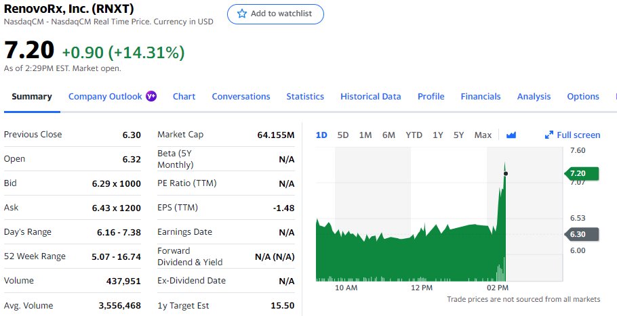View the Historical Data tab
The width and height of the screenshot is (617, 316).
coord(371,97)
